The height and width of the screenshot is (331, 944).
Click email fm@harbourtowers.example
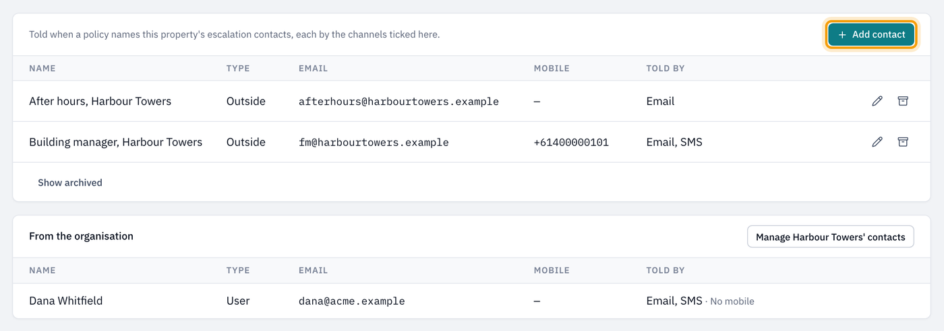point(374,142)
